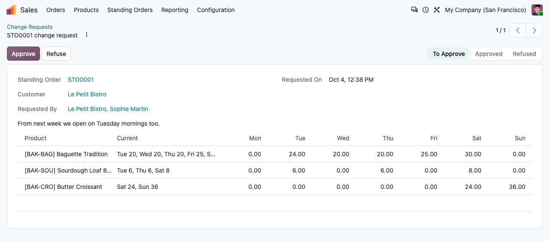Click the Baguette Wednesday value 20.00

(x=341, y=154)
